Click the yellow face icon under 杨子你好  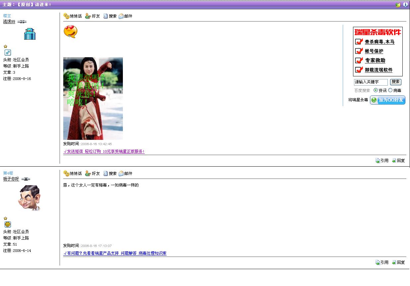8,224
